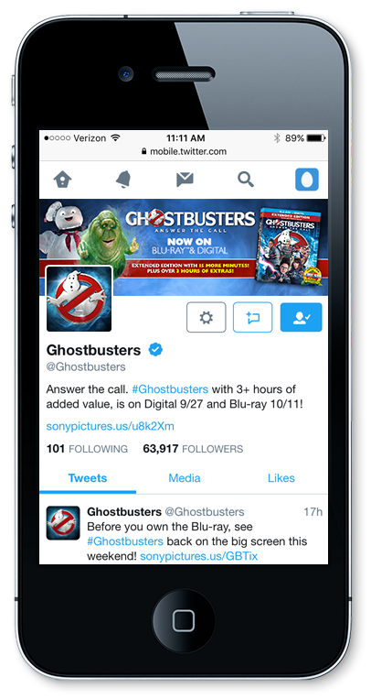
Task: Click the #Ghostbusters hashtag in bio
Action: click(x=170, y=389)
